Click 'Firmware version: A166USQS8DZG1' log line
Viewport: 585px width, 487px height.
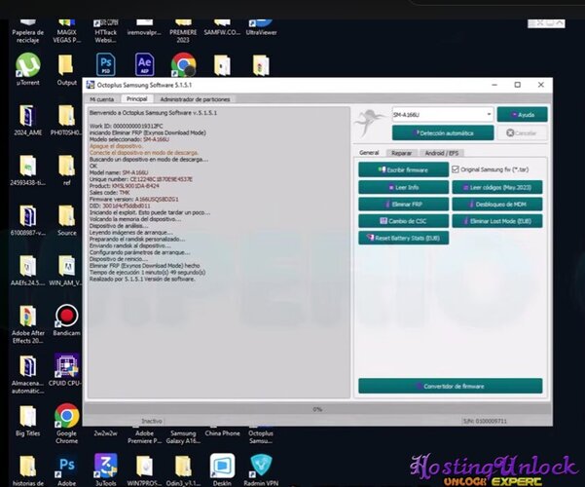point(134,199)
